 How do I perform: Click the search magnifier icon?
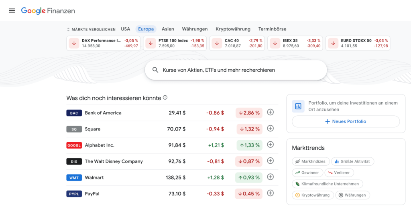[155, 70]
